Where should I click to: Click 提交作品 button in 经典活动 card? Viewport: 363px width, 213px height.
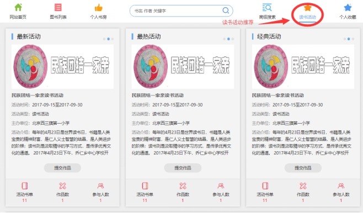(303, 168)
